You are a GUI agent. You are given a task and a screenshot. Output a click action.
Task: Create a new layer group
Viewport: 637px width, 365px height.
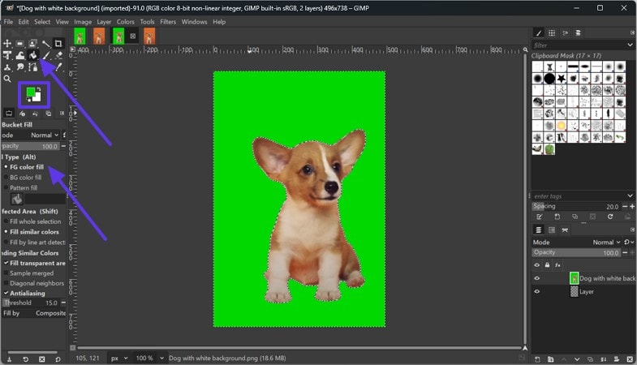[x=550, y=359]
